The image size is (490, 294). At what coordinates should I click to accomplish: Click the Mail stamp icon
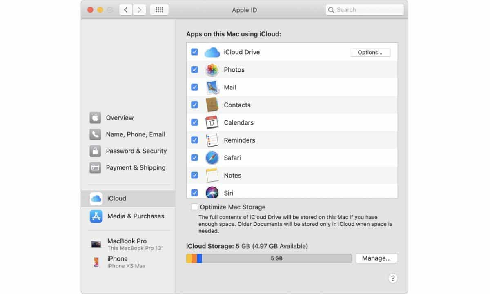(x=212, y=87)
